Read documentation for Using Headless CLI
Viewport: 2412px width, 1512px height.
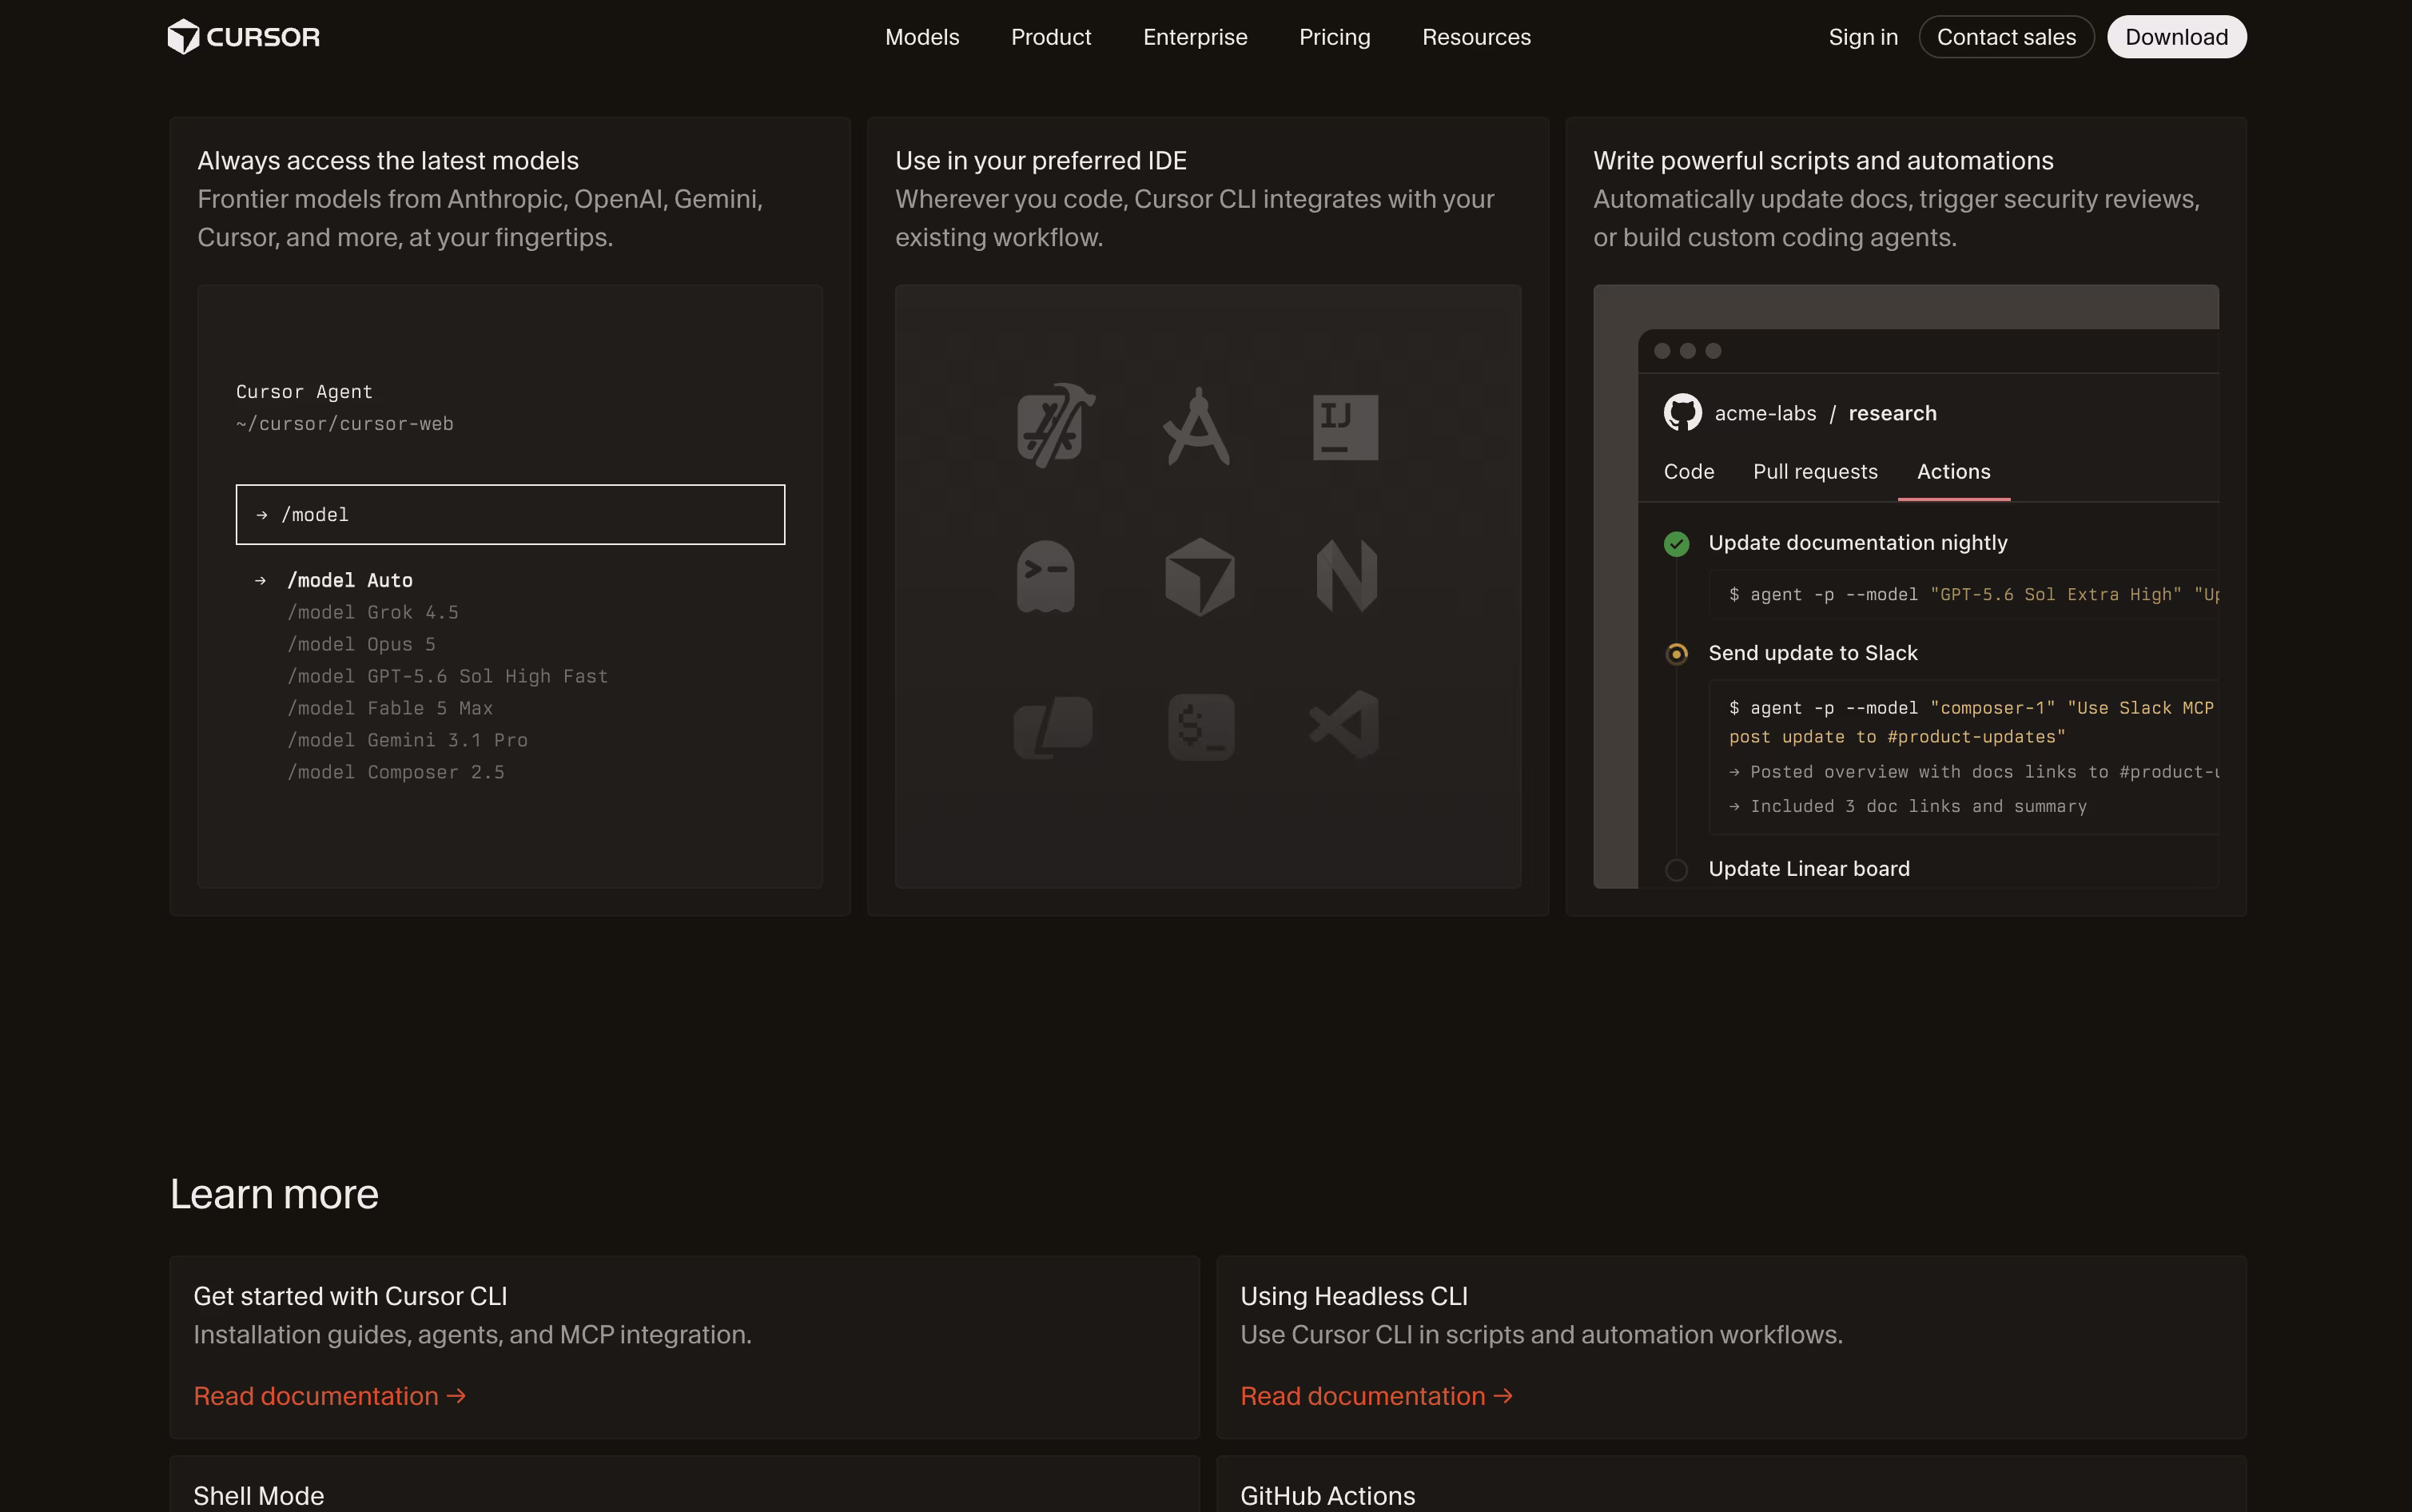[x=1376, y=1396]
